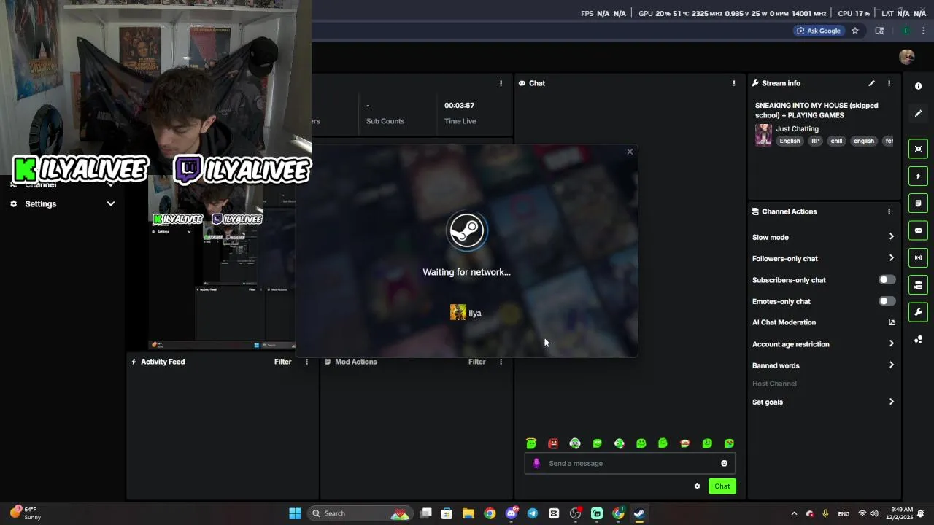Open Stream info panel three-dot menu
Viewport: 934px width, 525px height.
click(889, 83)
